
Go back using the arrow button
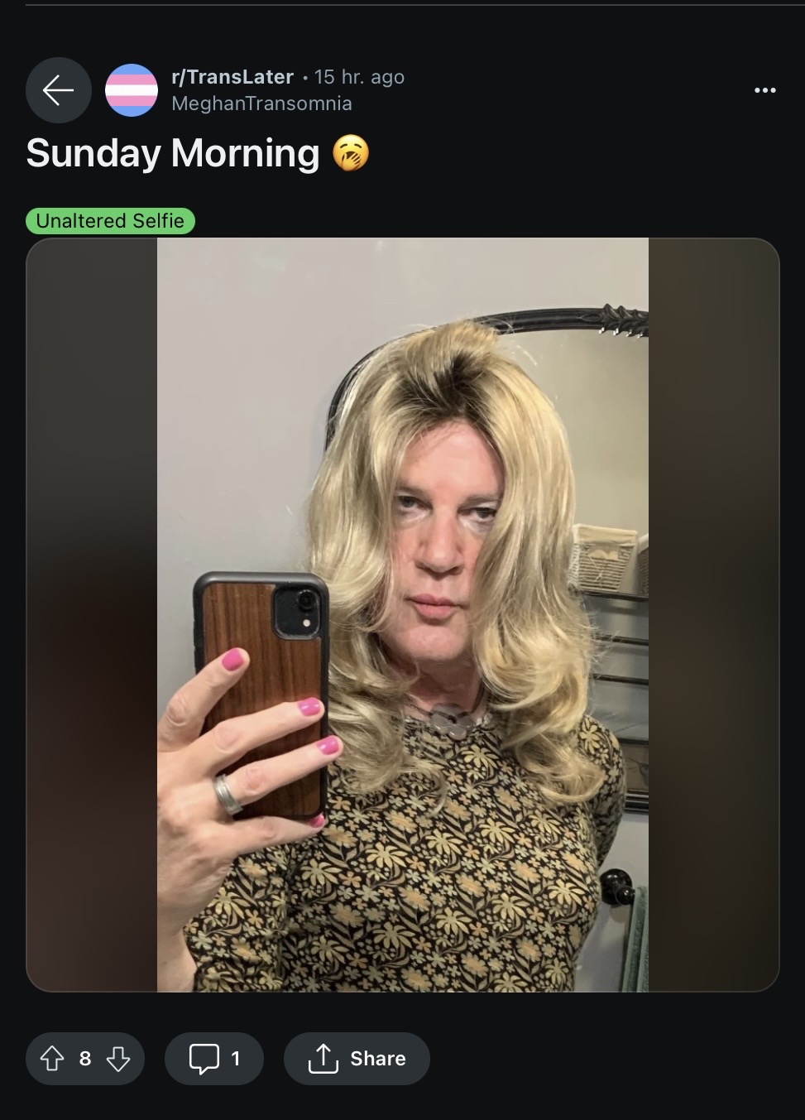click(x=58, y=90)
